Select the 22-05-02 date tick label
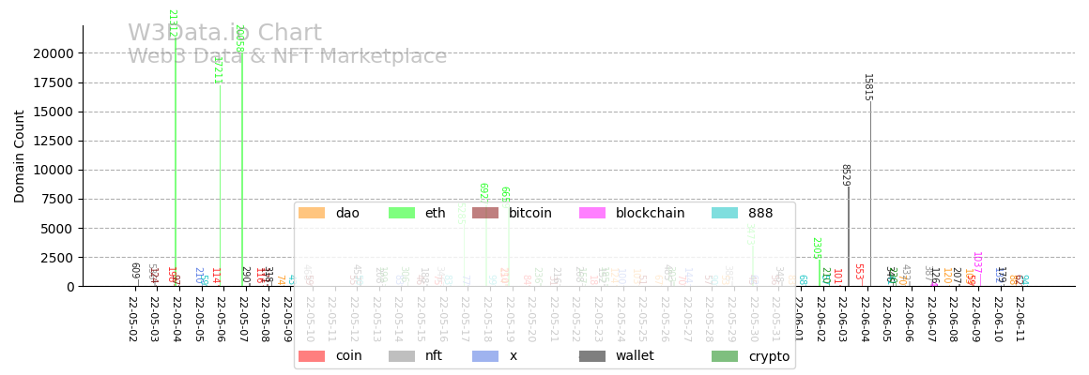The height and width of the screenshot is (375, 1089). click(x=132, y=320)
